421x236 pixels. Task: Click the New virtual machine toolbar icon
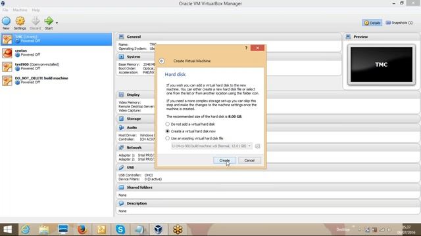pyautogui.click(x=6, y=23)
